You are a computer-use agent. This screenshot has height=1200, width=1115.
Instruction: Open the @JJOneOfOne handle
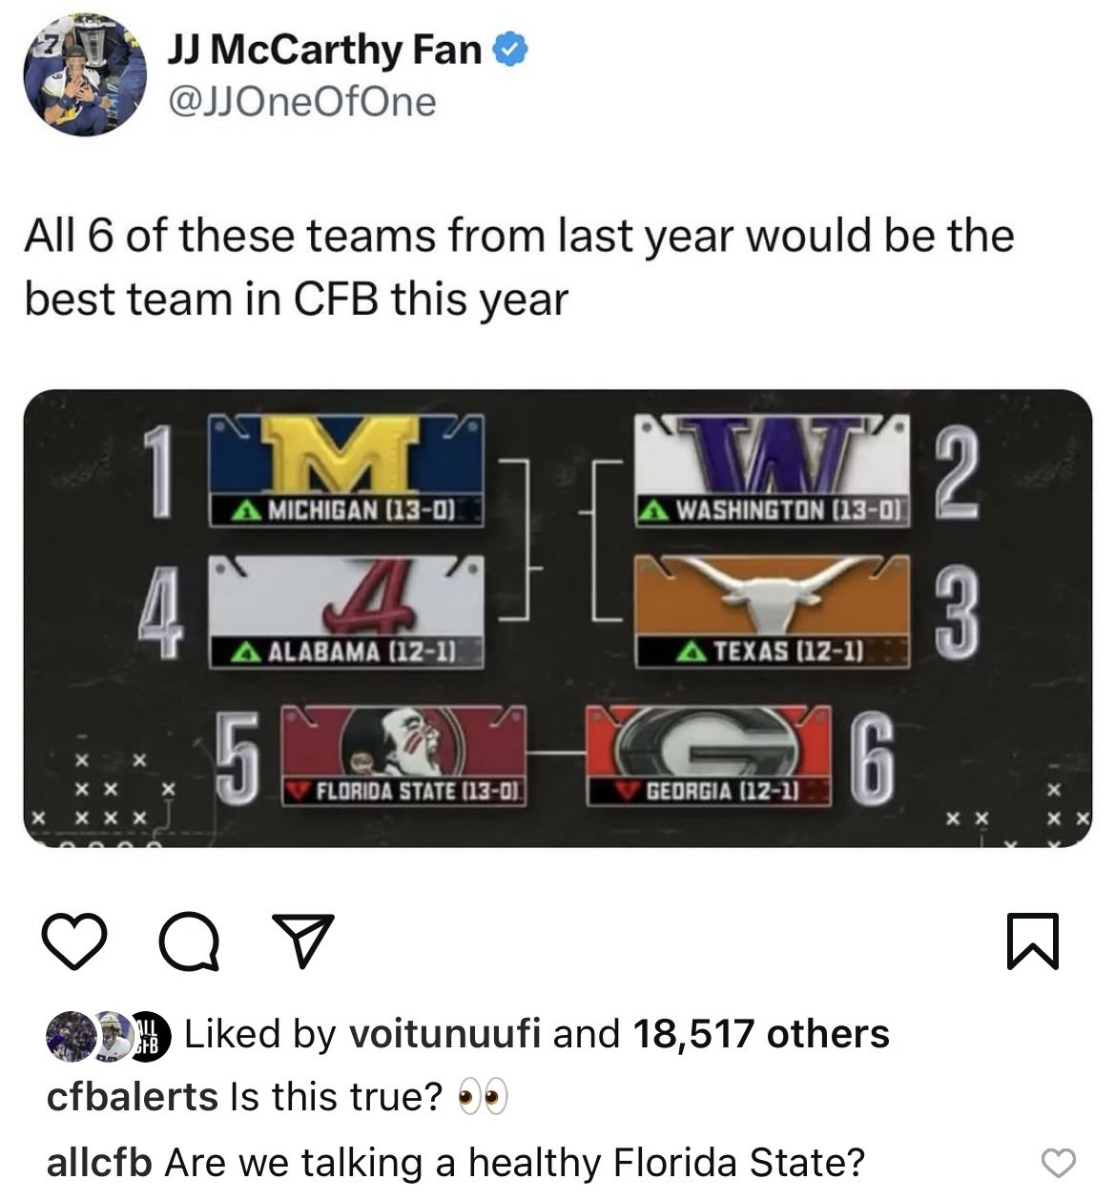300,101
